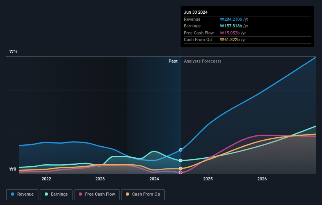Click the Cash From Op label in tooltip
The height and width of the screenshot is (205, 322).
click(198, 40)
